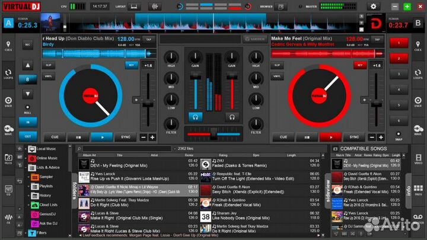Open the left deck LOOPS panel

click(8, 74)
